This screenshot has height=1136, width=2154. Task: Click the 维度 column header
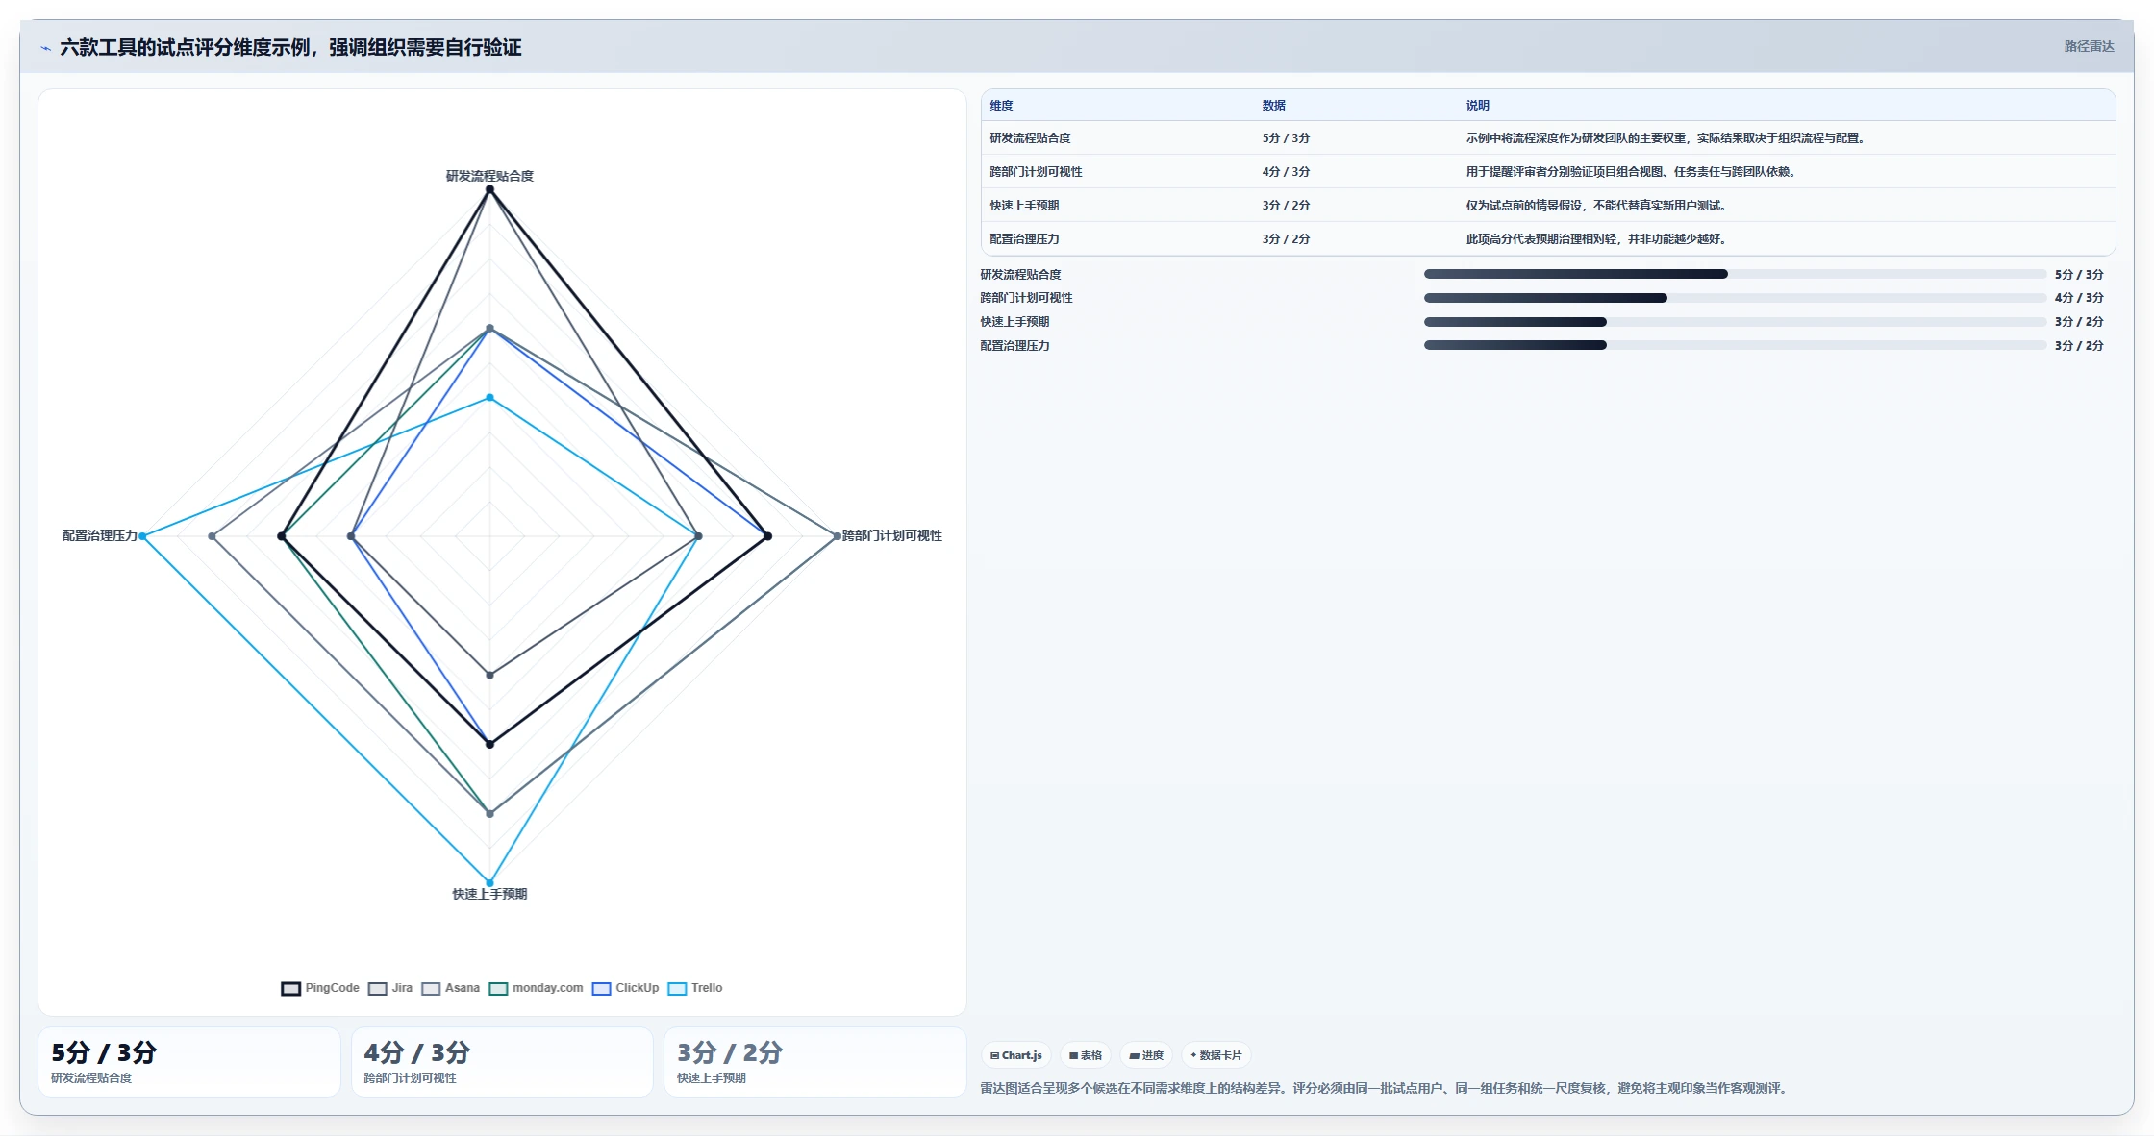[1001, 106]
